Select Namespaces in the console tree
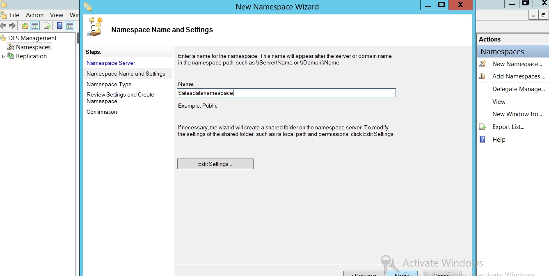This screenshot has height=276, width=549. 33,47
